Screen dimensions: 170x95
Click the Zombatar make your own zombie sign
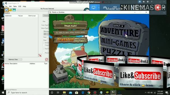71,40
